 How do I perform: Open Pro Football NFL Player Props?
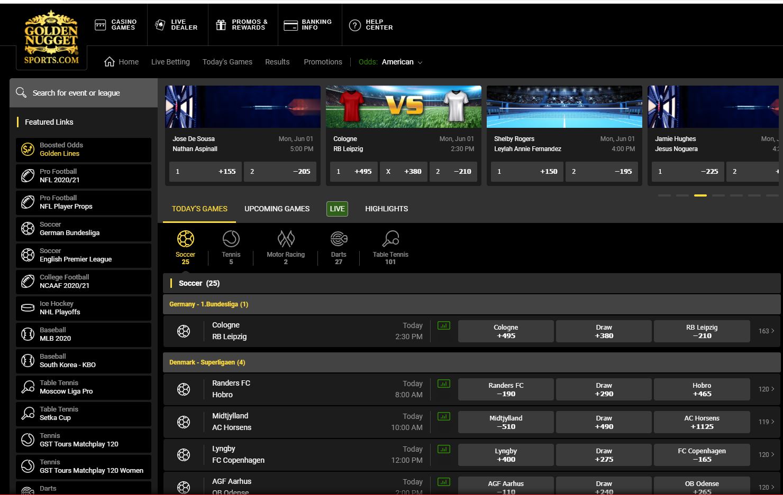point(84,202)
